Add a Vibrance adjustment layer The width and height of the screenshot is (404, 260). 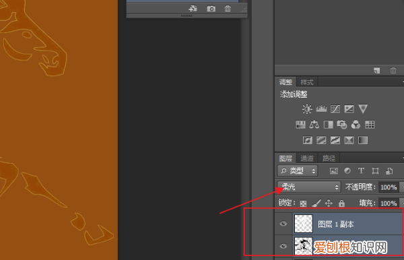pyautogui.click(x=363, y=108)
